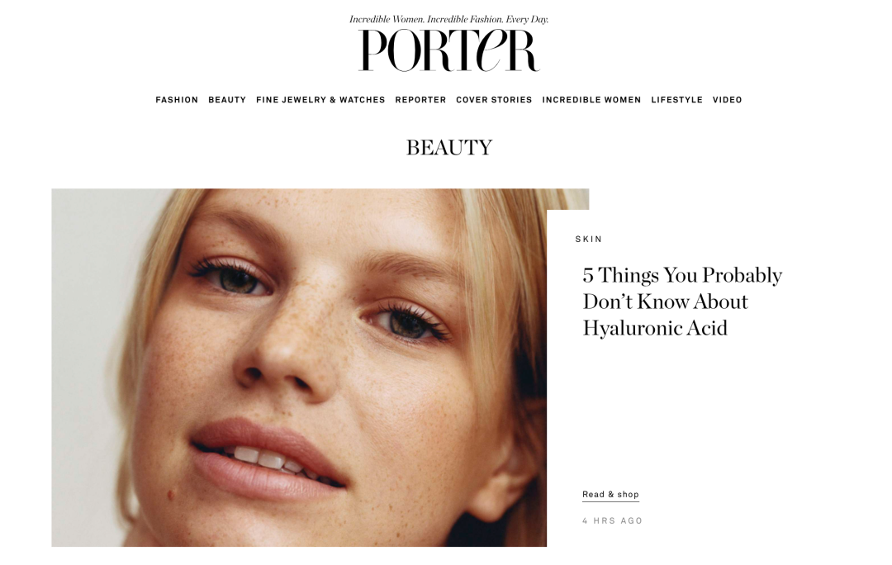Click the Incredible Women tagline above the logo
This screenshot has width=892, height=565.
click(x=448, y=19)
